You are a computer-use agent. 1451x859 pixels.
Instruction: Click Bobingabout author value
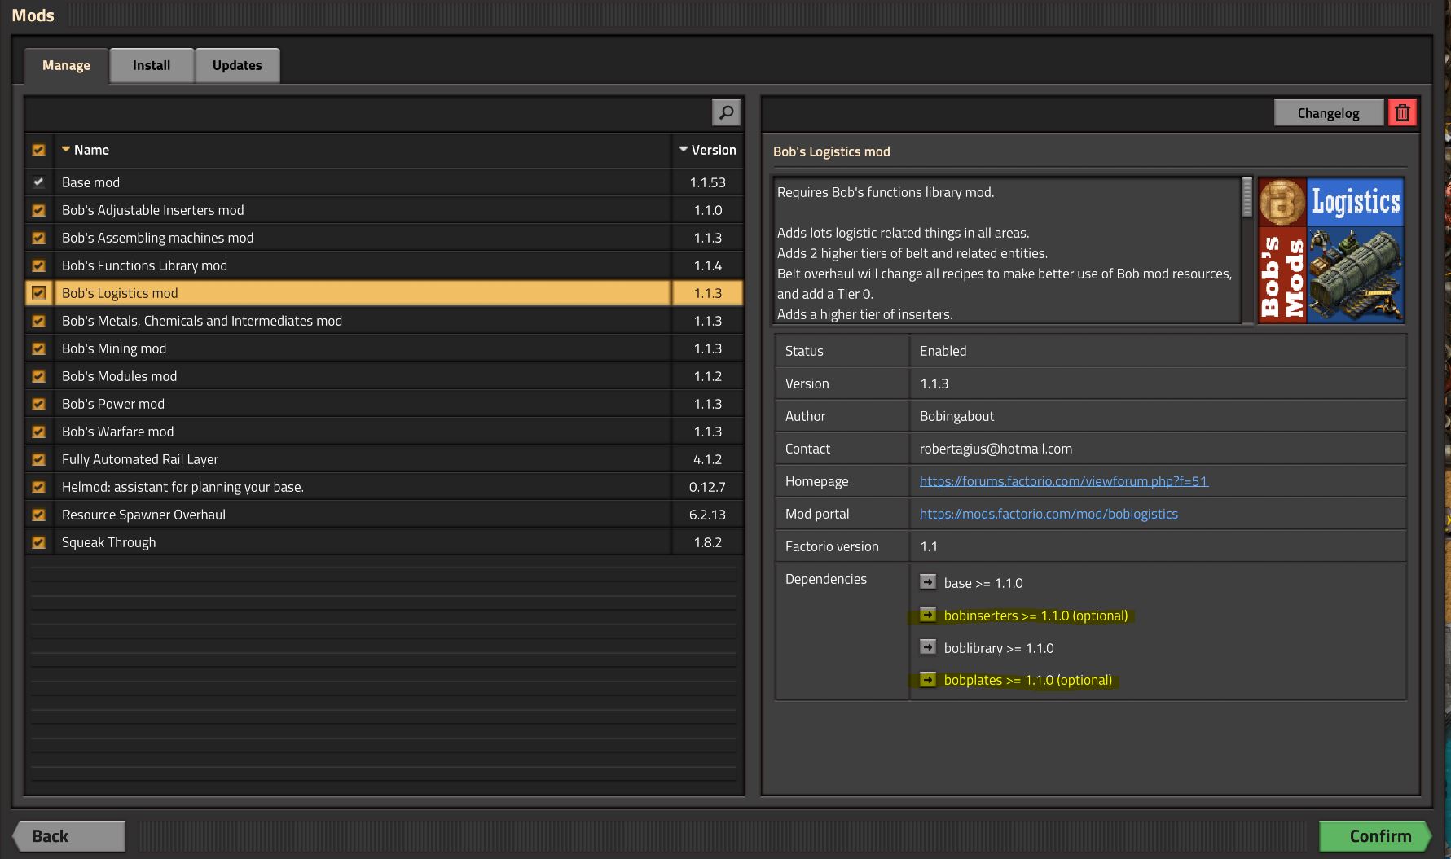click(956, 416)
